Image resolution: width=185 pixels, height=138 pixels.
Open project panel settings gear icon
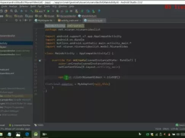(x=26, y=20)
